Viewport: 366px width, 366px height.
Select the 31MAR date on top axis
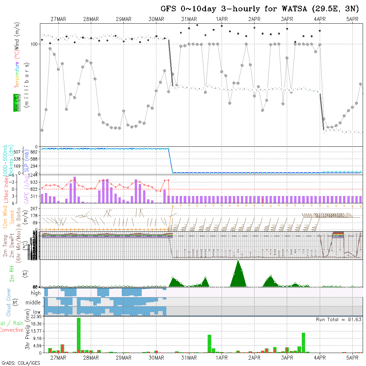189,19
